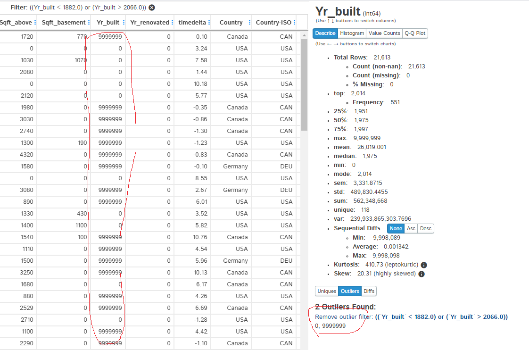This screenshot has width=529, height=350.
Task: Select the Country column header
Action: [231, 22]
